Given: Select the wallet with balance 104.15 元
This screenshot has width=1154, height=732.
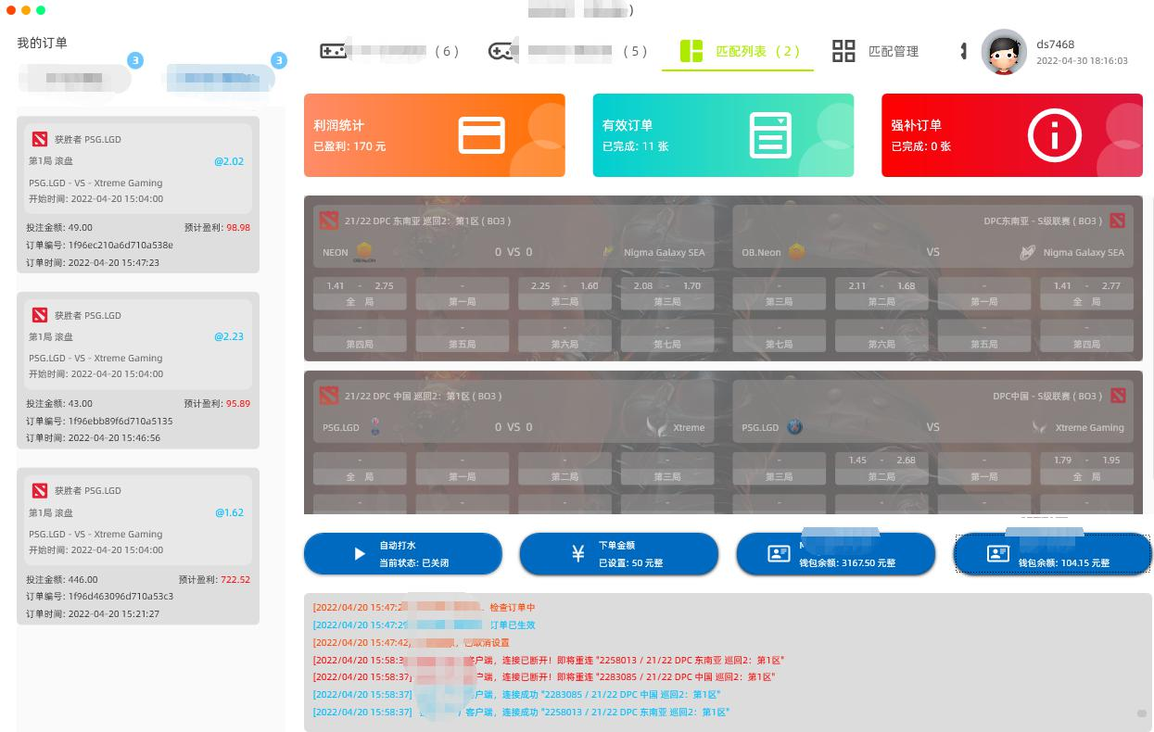Looking at the screenshot, I should coord(1053,554).
